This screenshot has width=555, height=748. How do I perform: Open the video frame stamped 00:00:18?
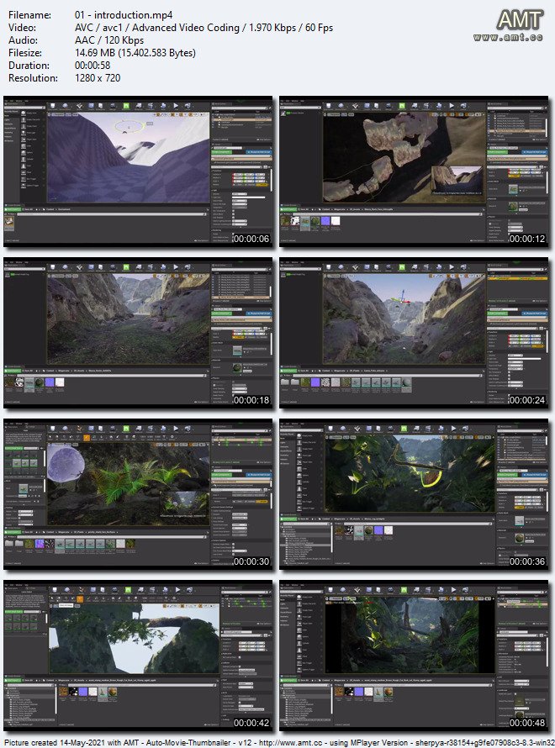[138, 333]
